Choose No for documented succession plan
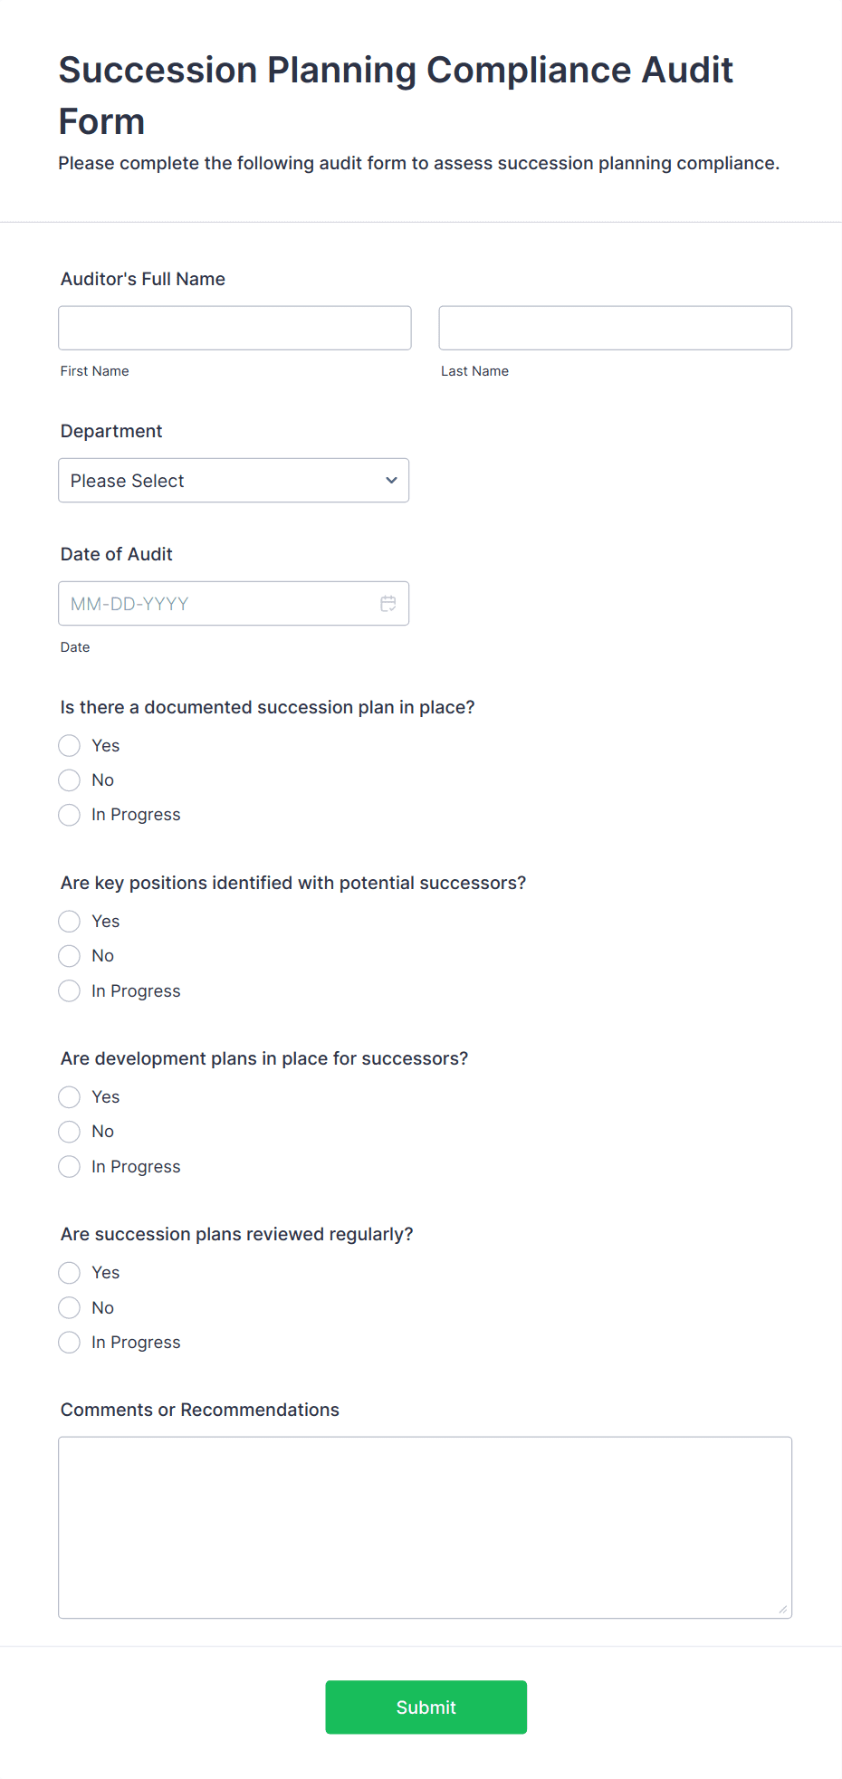 (70, 780)
